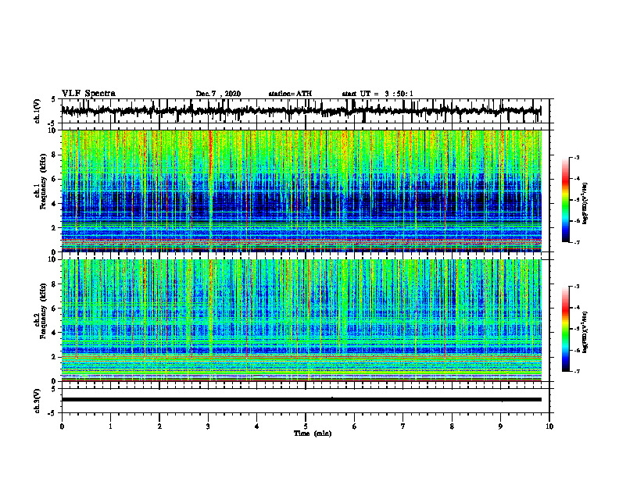Click the "Time (min)" axis label
The height and width of the screenshot is (478, 619).
tap(313, 433)
